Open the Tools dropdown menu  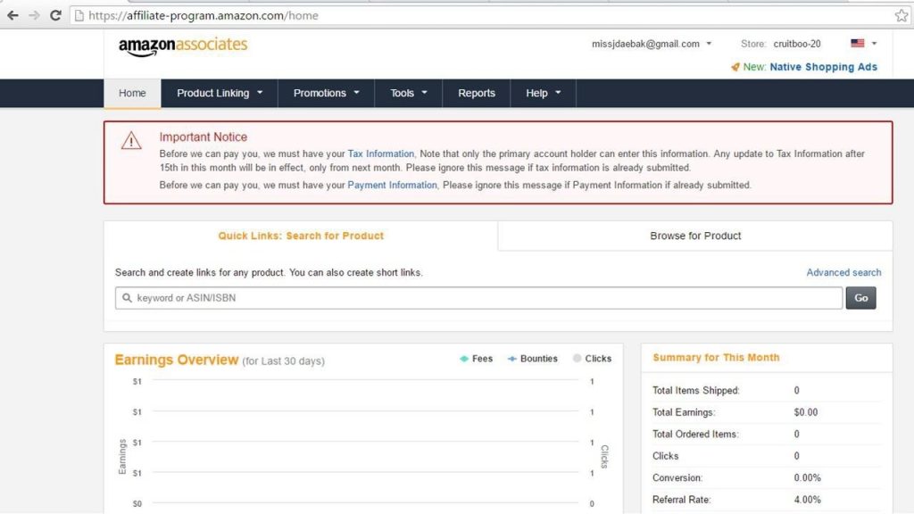tap(408, 93)
